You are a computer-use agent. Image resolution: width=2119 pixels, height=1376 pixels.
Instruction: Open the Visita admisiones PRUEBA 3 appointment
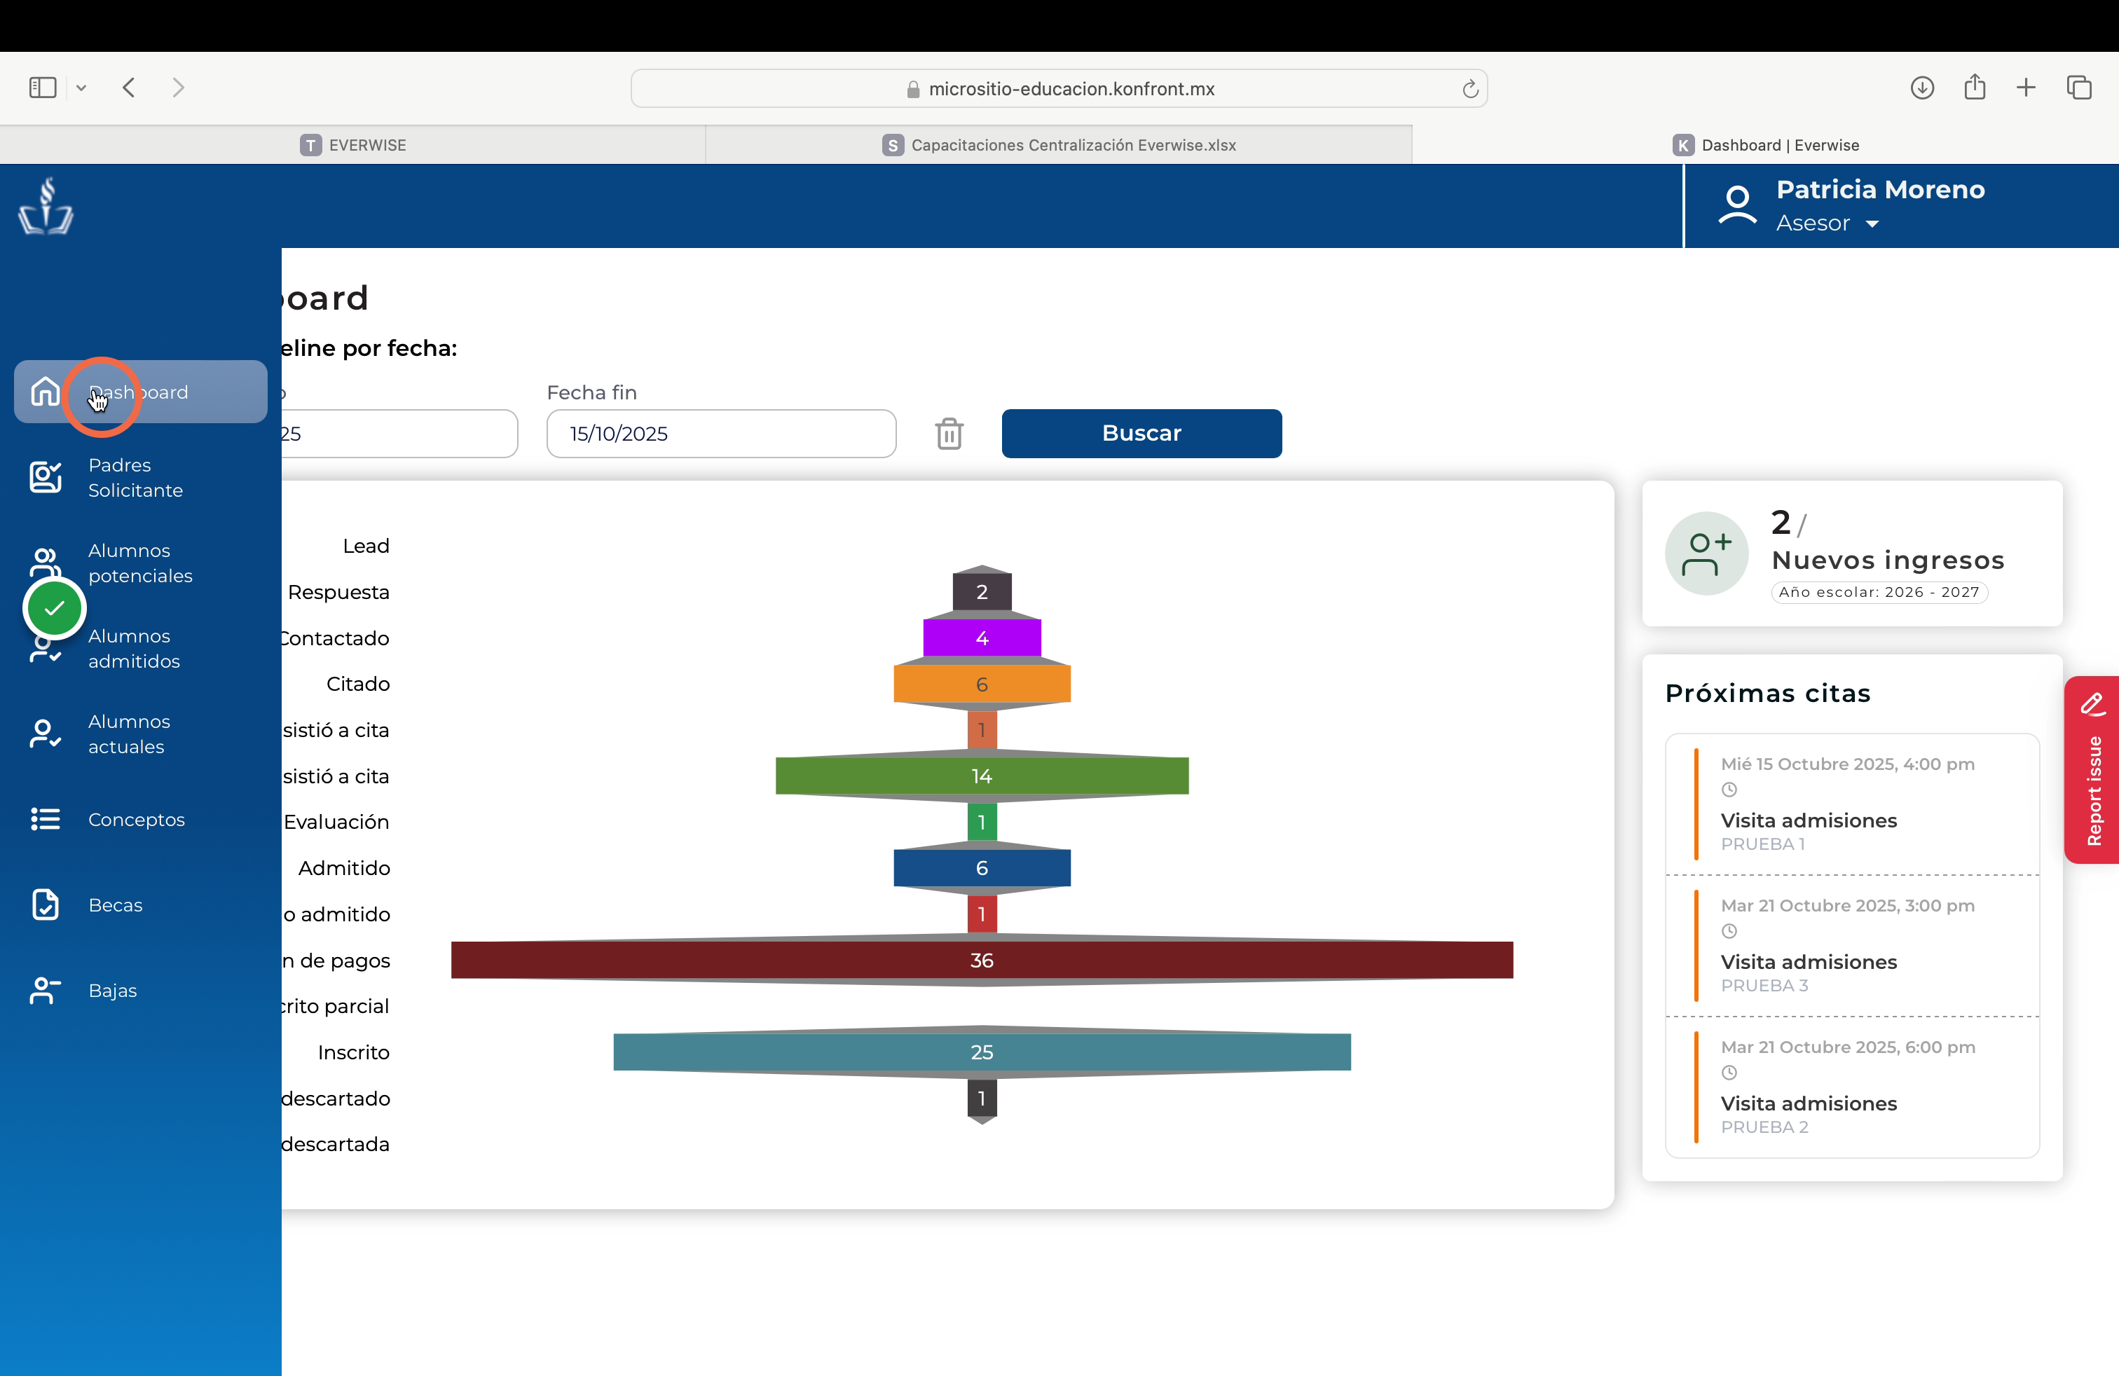pyautogui.click(x=1852, y=946)
